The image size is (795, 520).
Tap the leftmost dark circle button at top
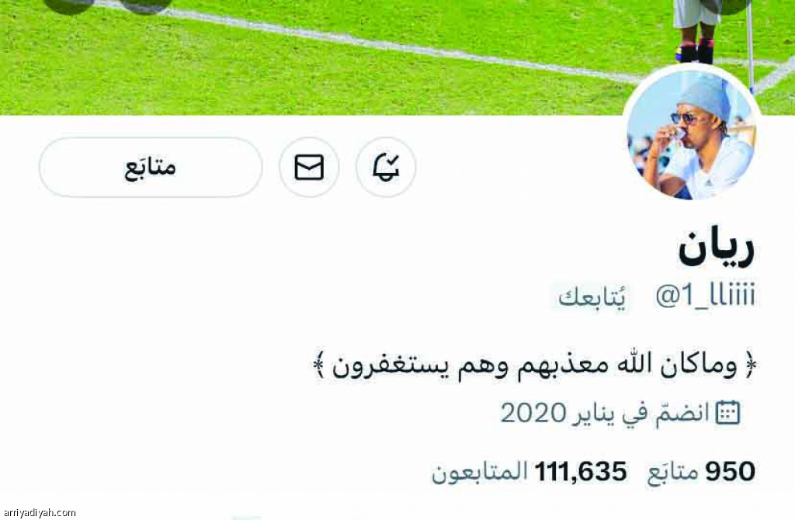(68, 5)
